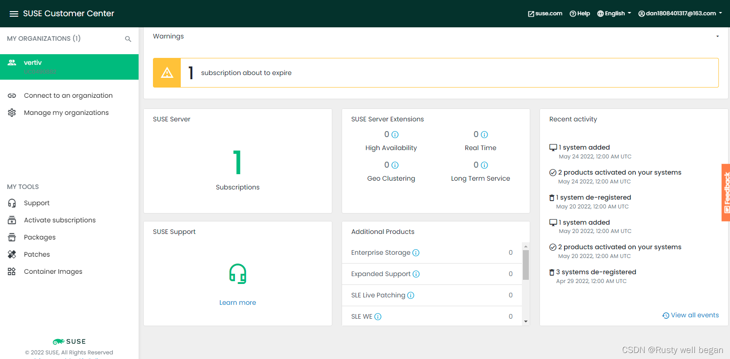The height and width of the screenshot is (359, 730).
Task: Open Connect to an organization
Action: [x=68, y=95]
